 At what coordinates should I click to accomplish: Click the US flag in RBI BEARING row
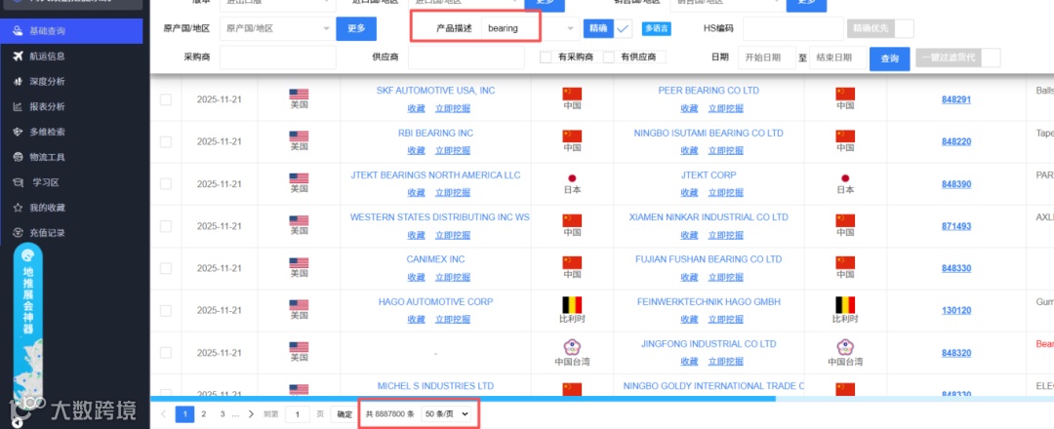pyautogui.click(x=299, y=136)
